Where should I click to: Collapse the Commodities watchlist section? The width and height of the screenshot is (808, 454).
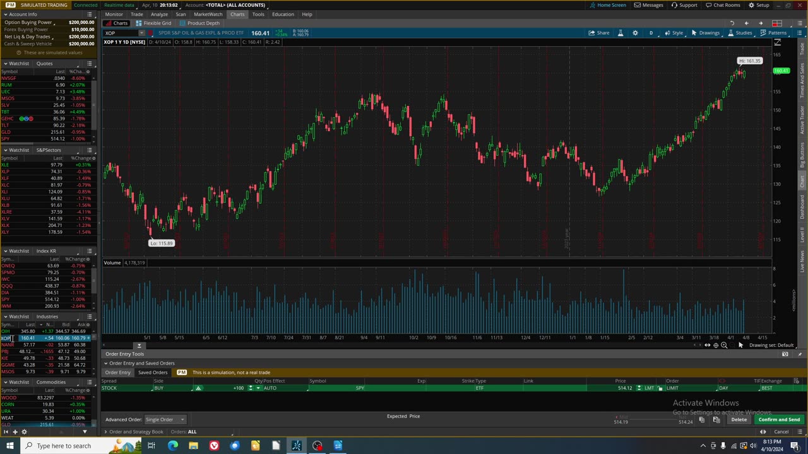(x=5, y=382)
